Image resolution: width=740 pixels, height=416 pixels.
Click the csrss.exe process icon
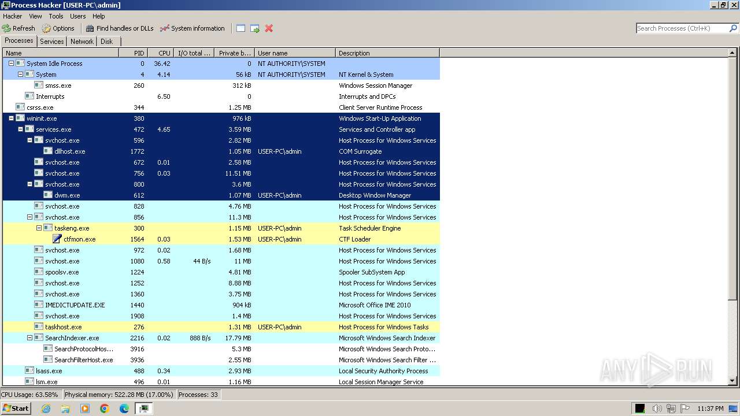pyautogui.click(x=20, y=107)
